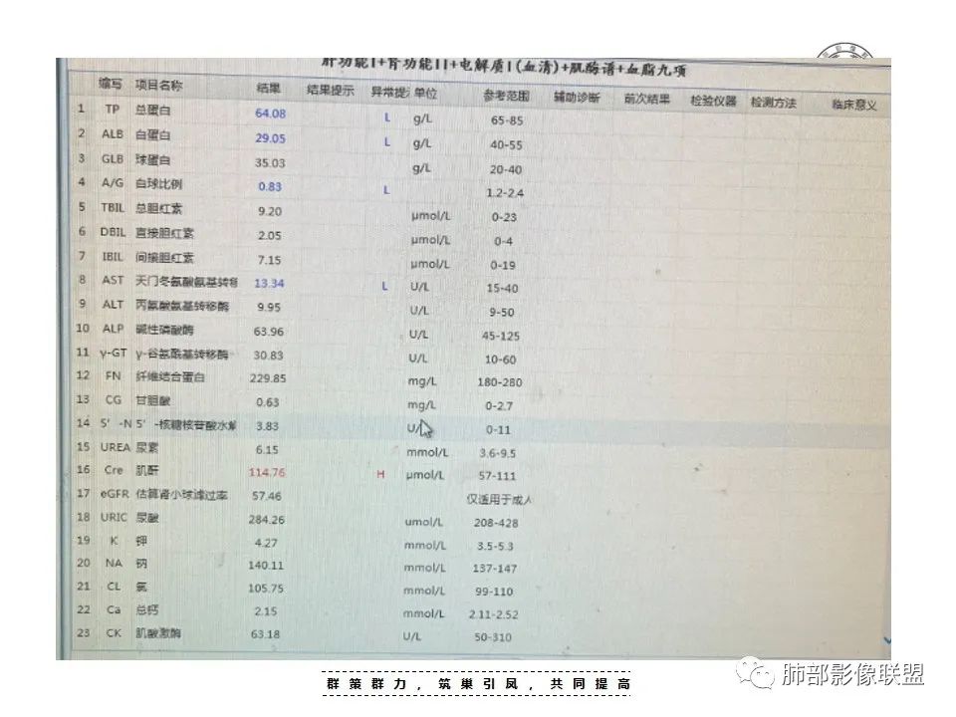Click the 检验仪器 column header
Screen dimensions: 956x717
coord(713,101)
